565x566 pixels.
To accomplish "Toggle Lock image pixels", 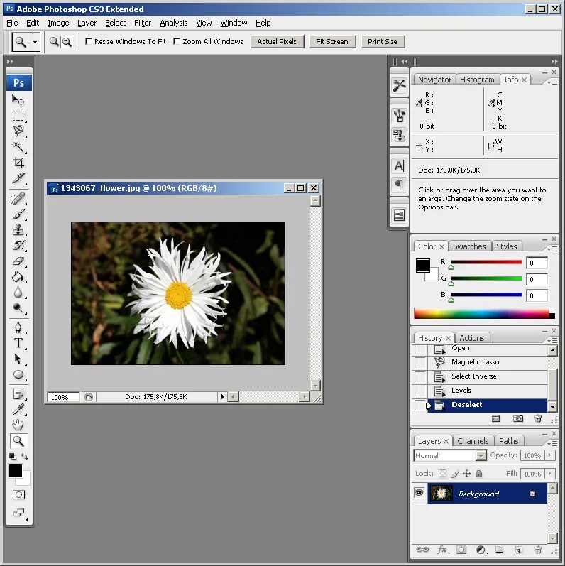I will click(x=455, y=474).
